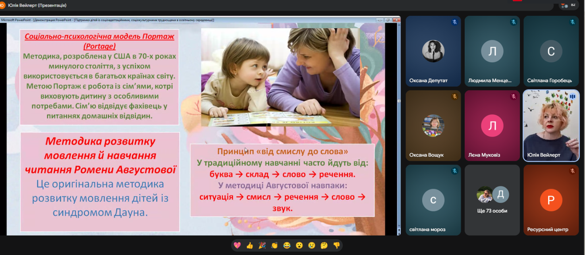Click Оксана Вощук participant tile

(433, 125)
